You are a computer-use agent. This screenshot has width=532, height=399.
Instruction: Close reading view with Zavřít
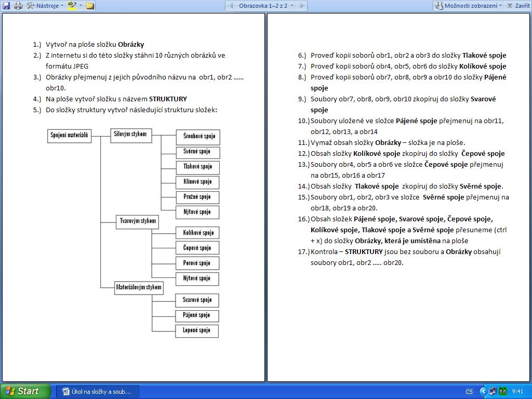coord(518,5)
